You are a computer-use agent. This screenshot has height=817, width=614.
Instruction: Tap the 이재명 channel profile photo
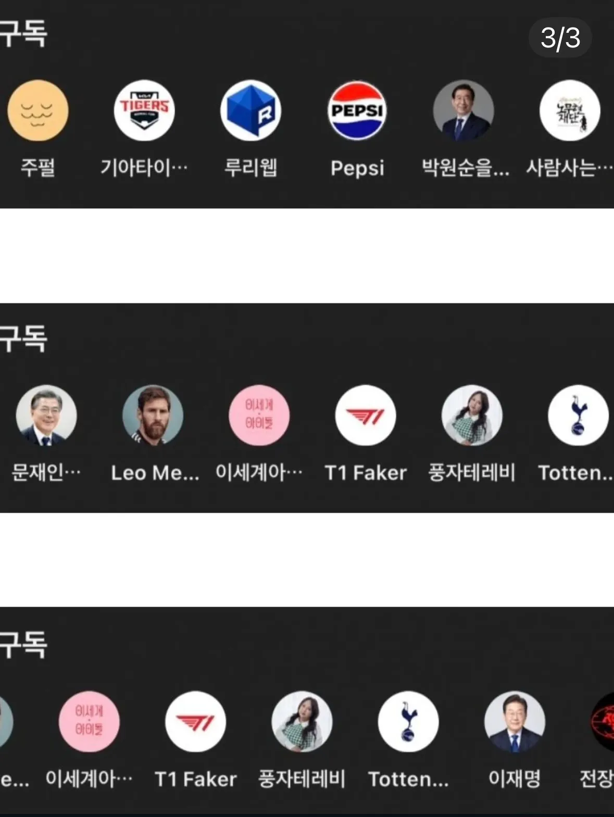click(x=515, y=722)
